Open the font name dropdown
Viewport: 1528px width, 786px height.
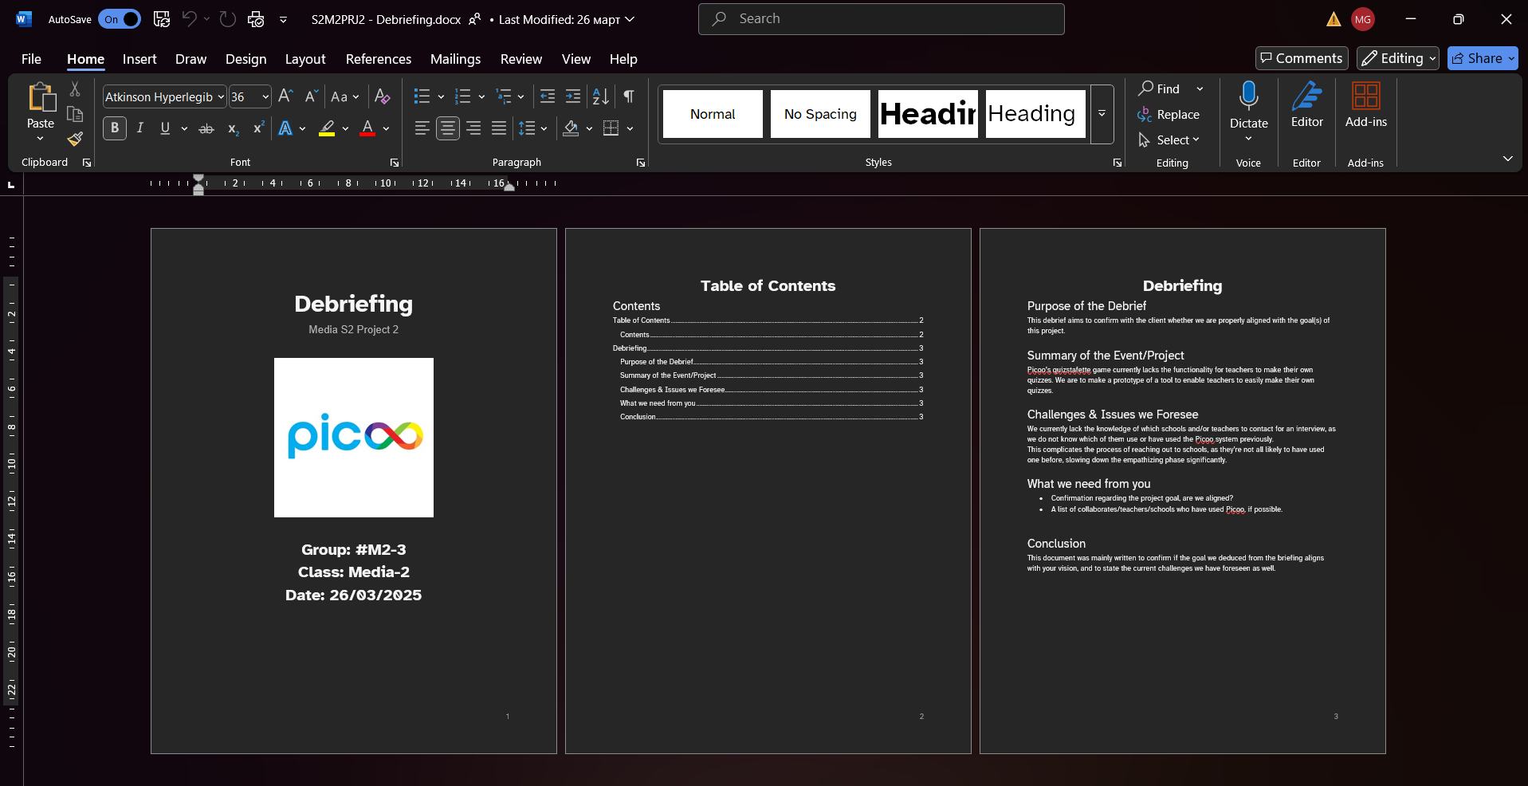[x=221, y=97]
